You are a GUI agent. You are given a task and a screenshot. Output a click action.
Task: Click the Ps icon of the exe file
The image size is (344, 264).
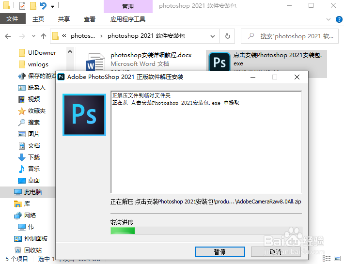coord(219,62)
